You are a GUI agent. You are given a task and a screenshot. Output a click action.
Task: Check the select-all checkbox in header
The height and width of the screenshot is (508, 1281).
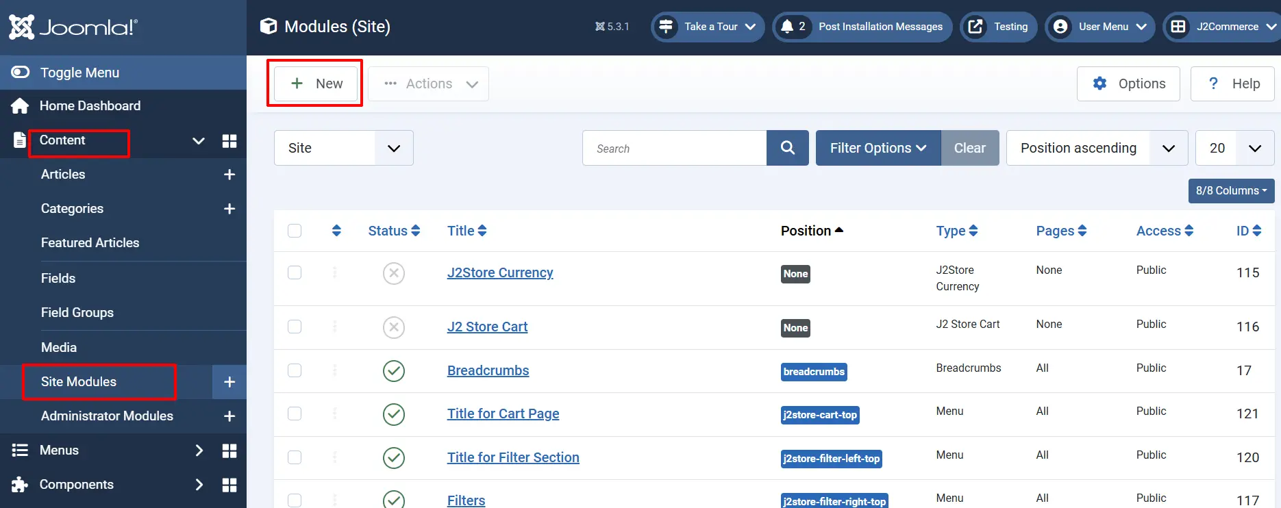coord(295,231)
